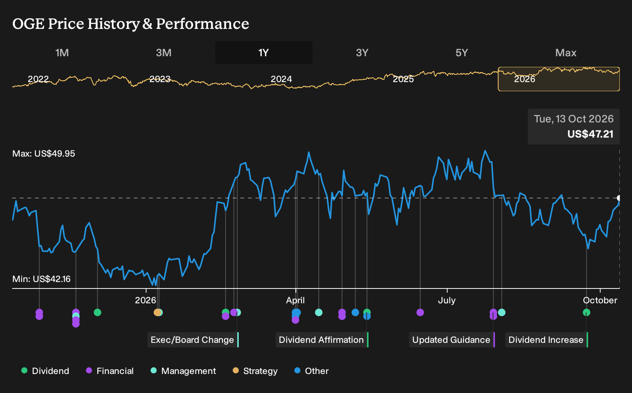
Task: Click the Tue, 13 Oct 2026 date
Action: pos(573,119)
